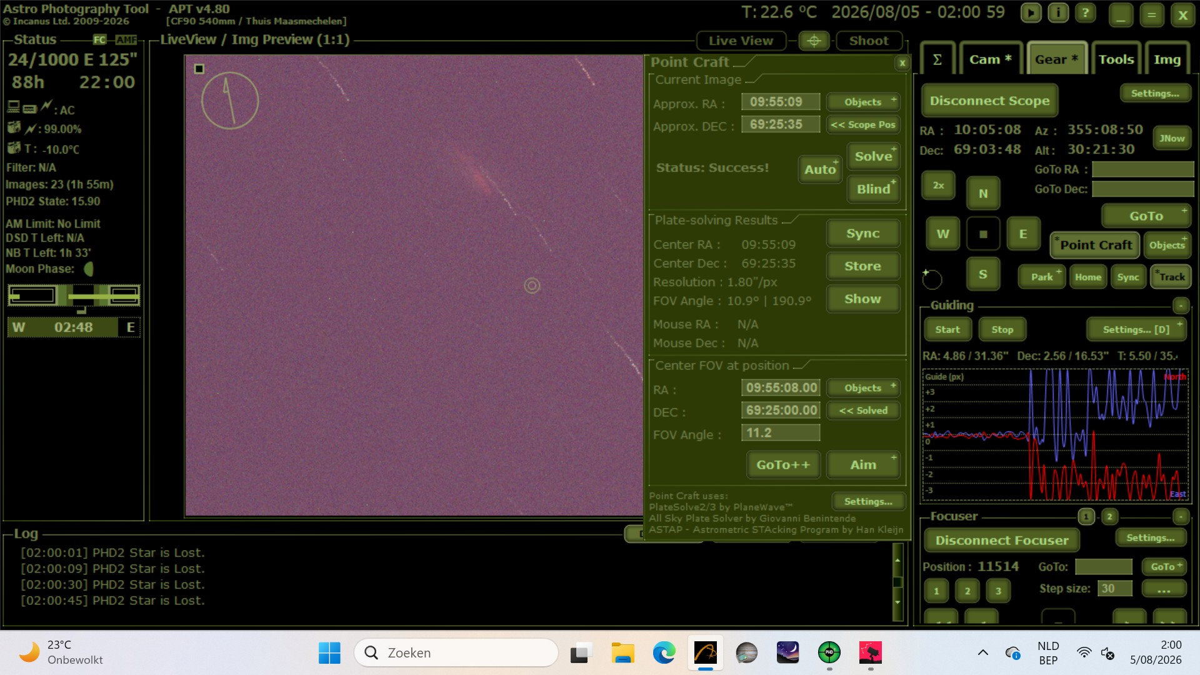Screen dimensions: 1200x675
Task: Open the PHD2 guiding app in taskbar
Action: (x=829, y=652)
